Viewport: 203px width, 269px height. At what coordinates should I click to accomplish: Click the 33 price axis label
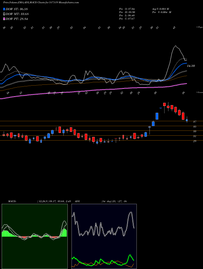tap(194, 131)
